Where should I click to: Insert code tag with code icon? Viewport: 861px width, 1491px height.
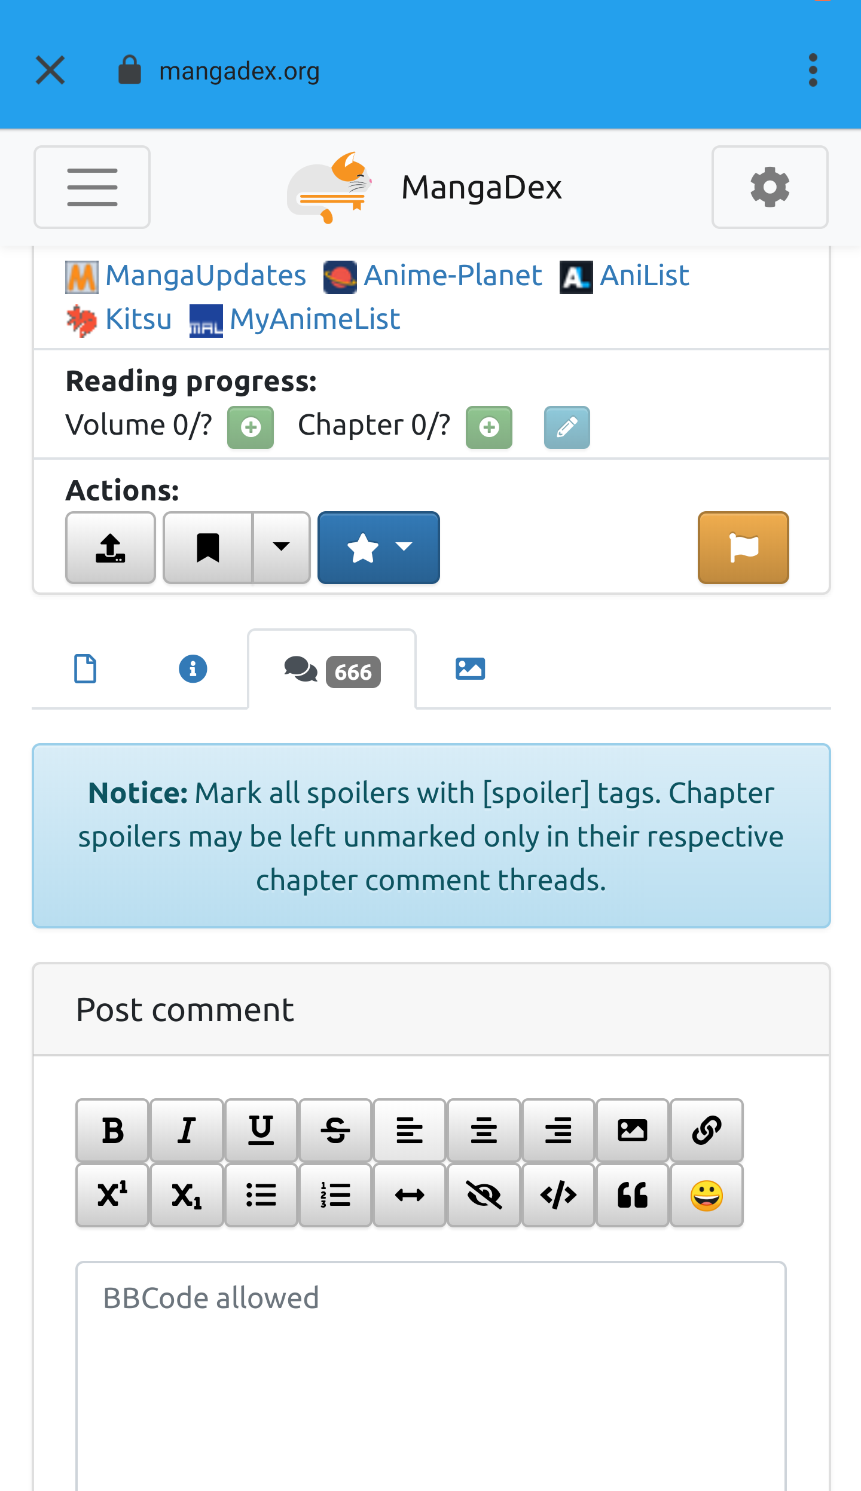(x=558, y=1195)
